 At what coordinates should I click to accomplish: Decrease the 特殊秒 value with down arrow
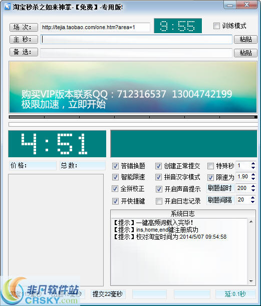click(x=253, y=167)
